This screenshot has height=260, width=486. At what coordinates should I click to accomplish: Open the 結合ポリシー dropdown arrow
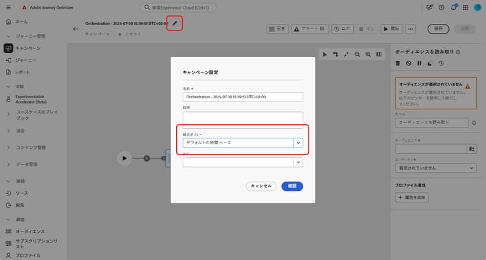click(x=298, y=143)
